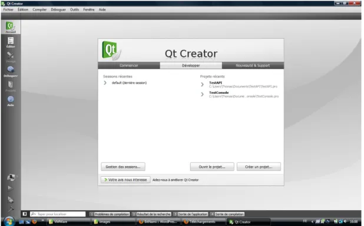Click the green Run arrow button
The image size is (364, 226).
[x=10, y=188]
